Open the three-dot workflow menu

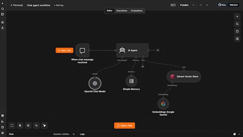[207, 5]
